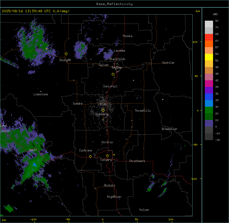
Task: Click the yellow diamond marker between Olds and Didsbury
Action: tap(103, 110)
